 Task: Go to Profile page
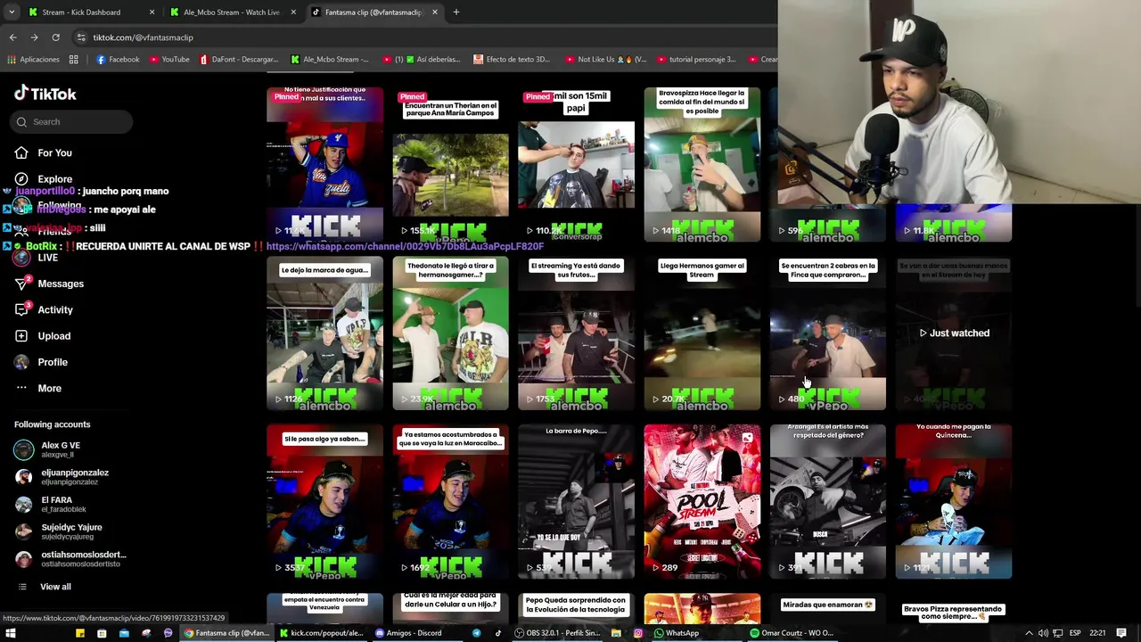(53, 362)
